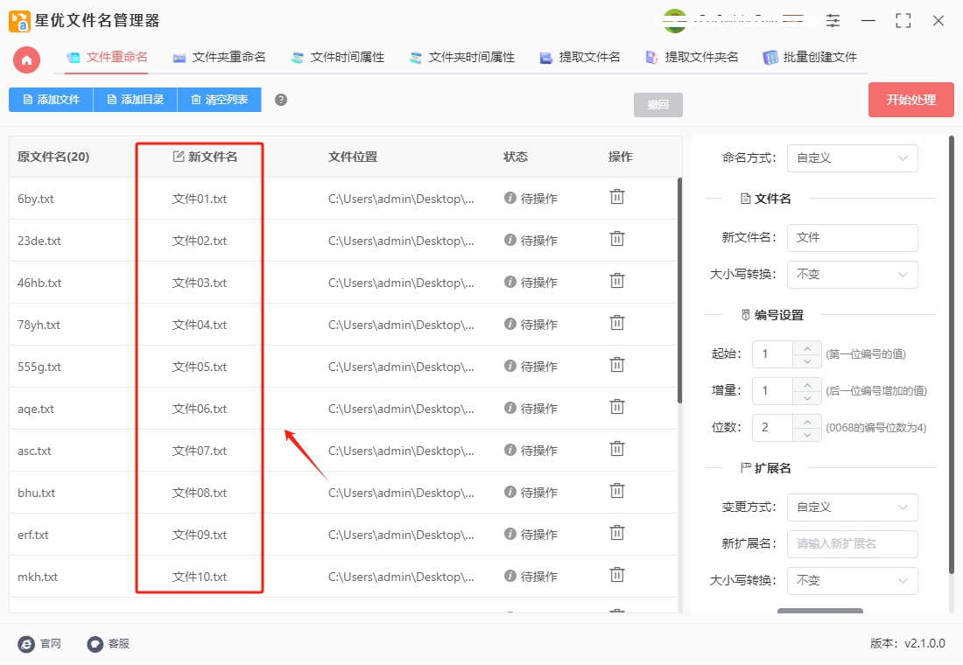Delete the 23de.txt row with trash icon

tap(616, 239)
